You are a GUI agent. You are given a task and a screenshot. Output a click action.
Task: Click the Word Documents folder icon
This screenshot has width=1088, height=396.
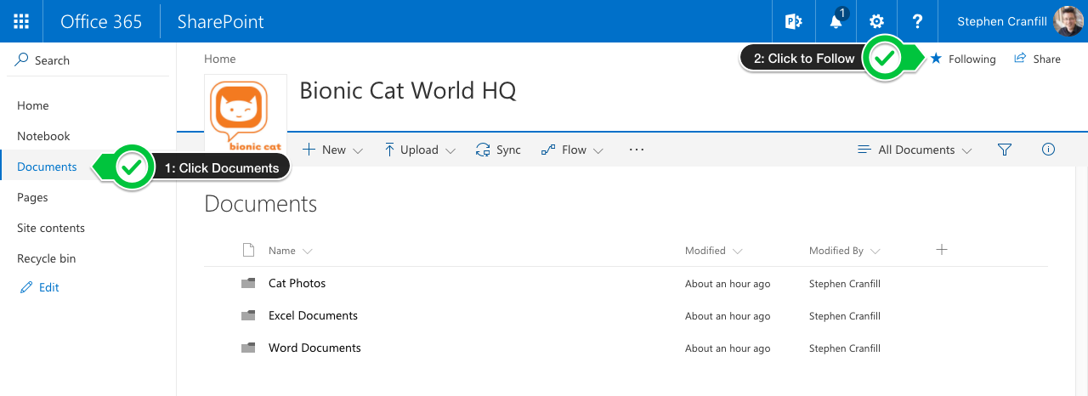click(248, 348)
